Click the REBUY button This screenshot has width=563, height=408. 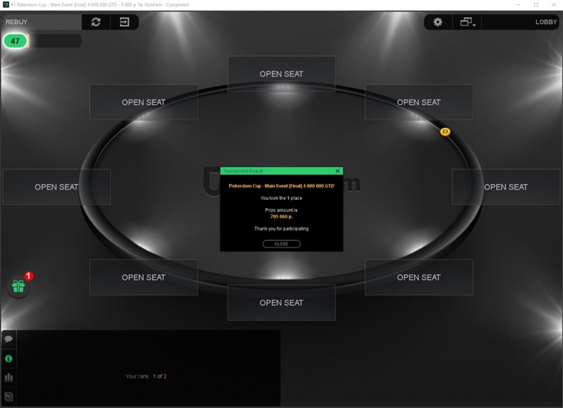tap(17, 22)
